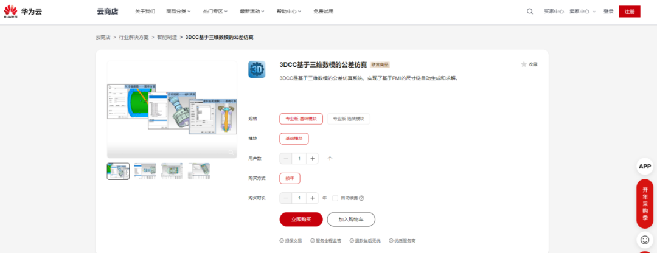Click the 立即购买 button
Image resolution: width=657 pixels, height=253 pixels.
click(301, 219)
